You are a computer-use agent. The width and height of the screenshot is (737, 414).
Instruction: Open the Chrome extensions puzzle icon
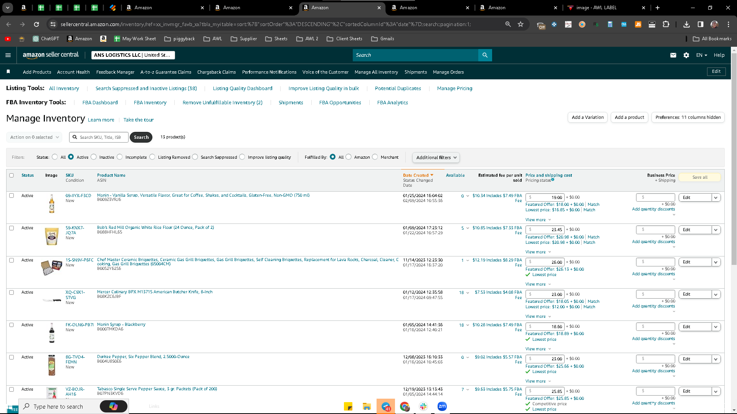coord(666,24)
